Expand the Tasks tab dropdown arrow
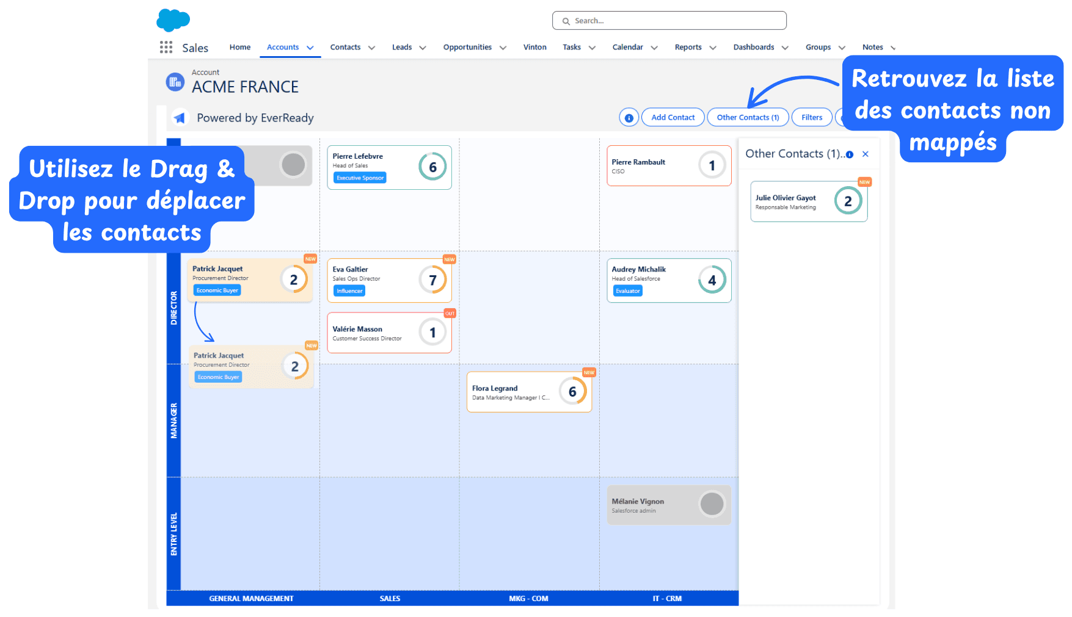The height and width of the screenshot is (617, 1072). tap(592, 48)
